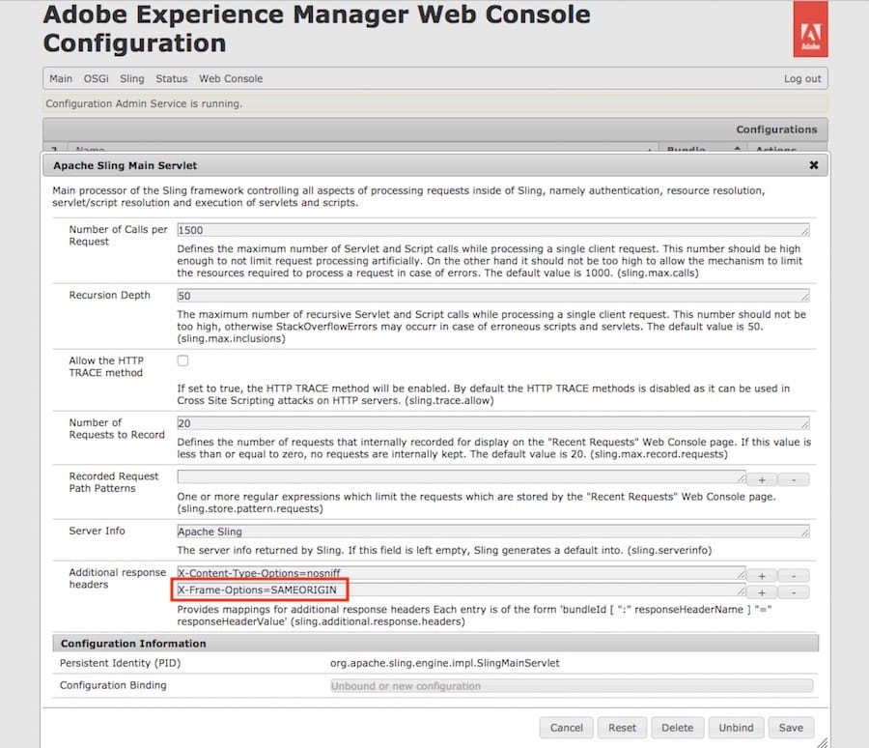Remove the X-Content-Type-Options header row

click(x=794, y=575)
